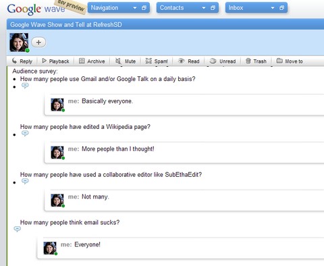
Task: Add participant with plus button
Action: [x=38, y=43]
